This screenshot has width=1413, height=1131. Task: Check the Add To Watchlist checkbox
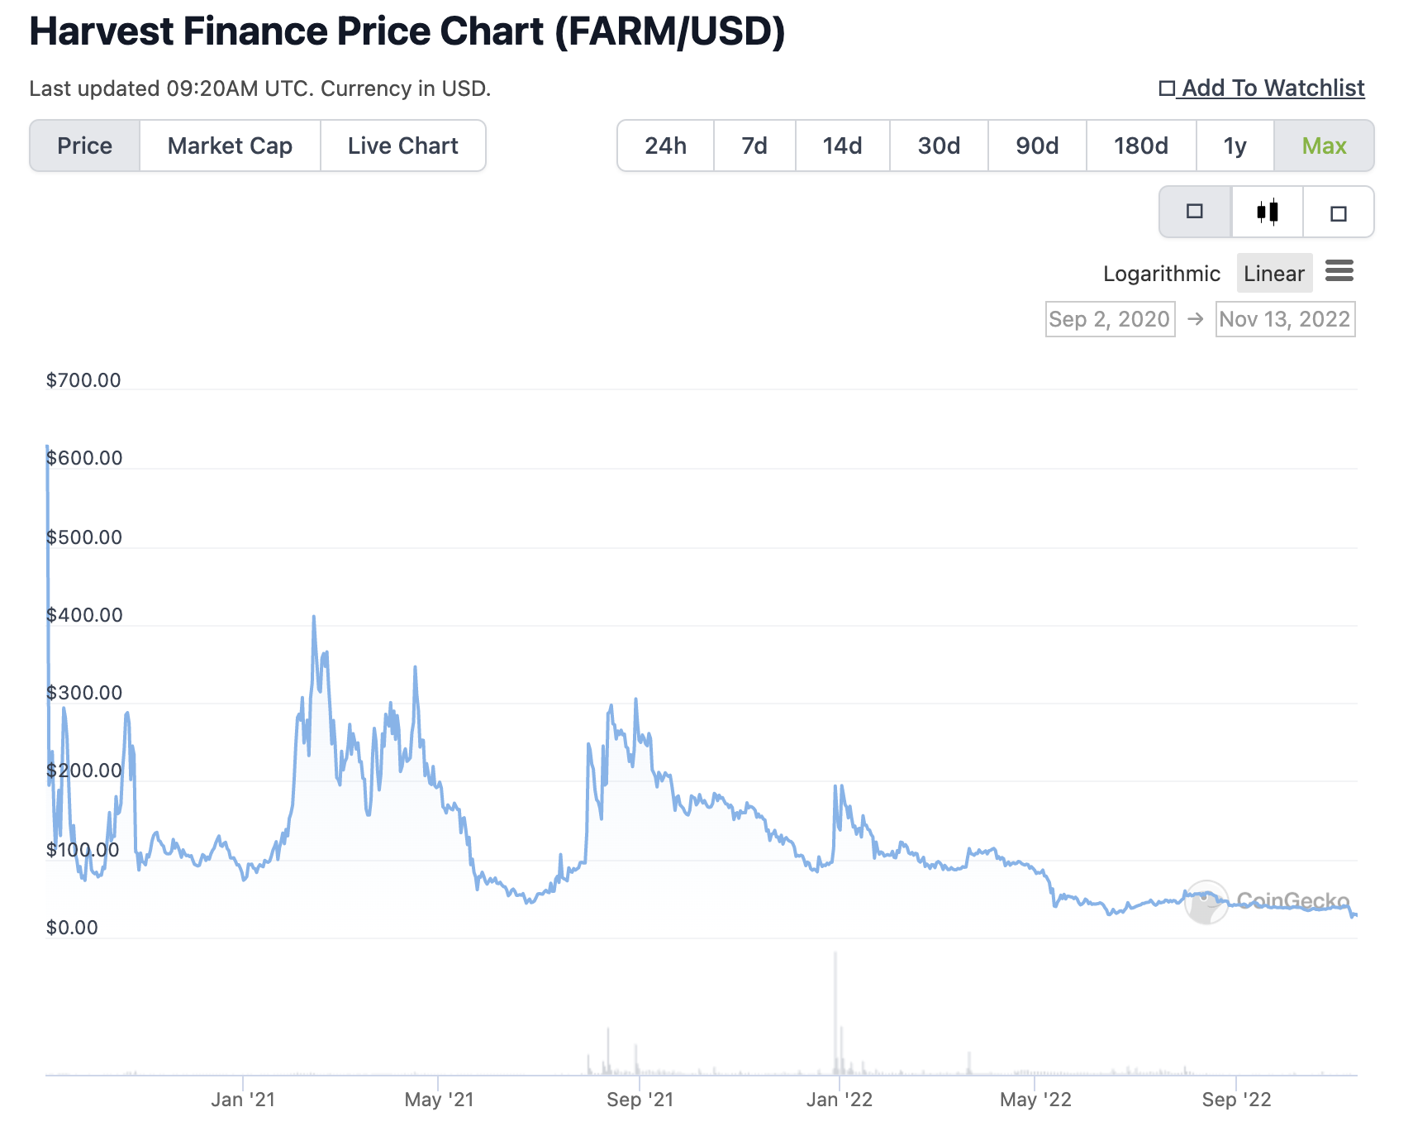1168,87
